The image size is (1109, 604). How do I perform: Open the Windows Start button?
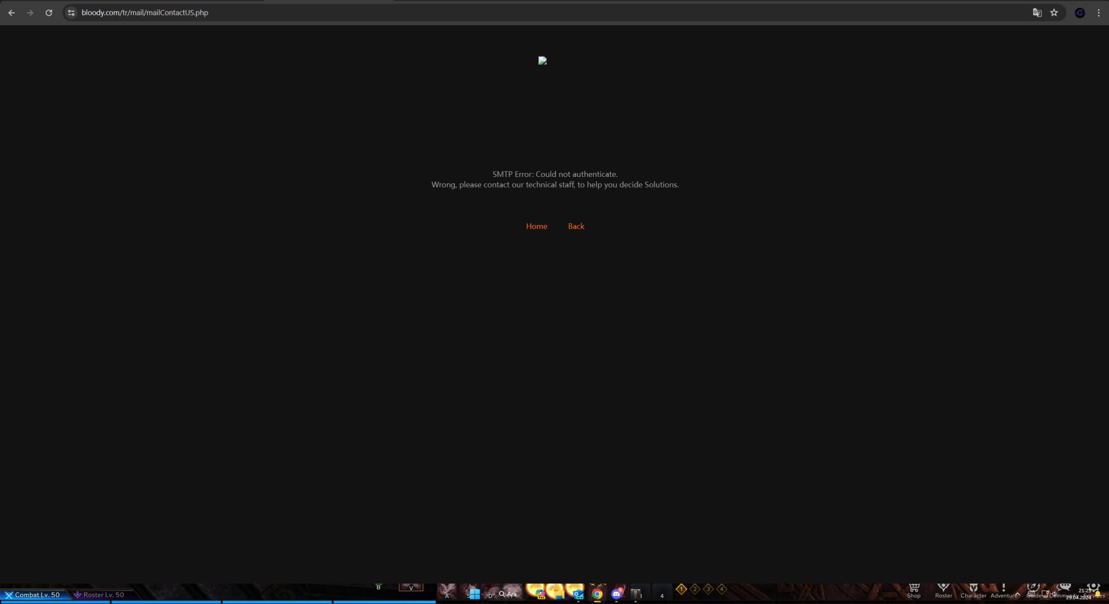474,594
